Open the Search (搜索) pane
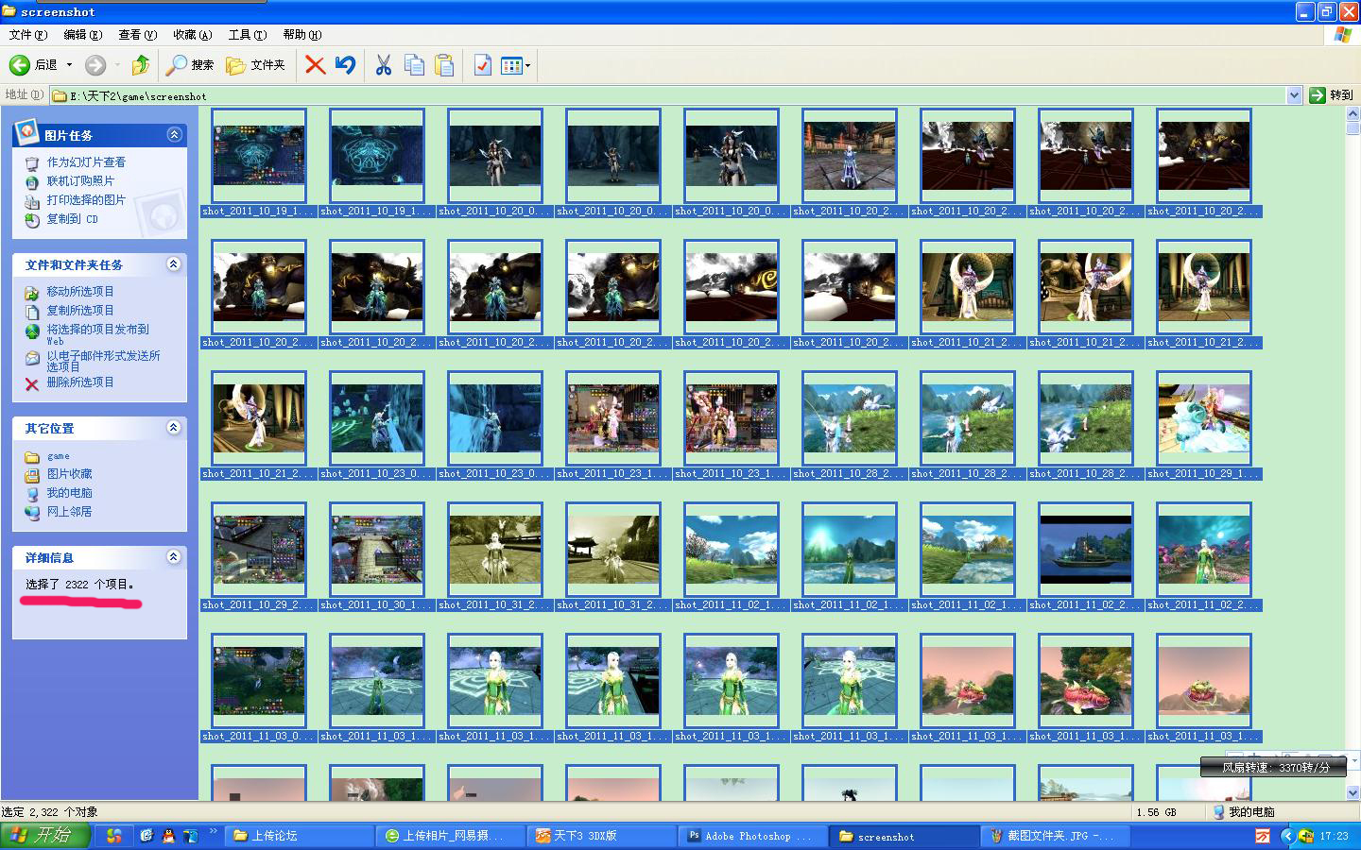The height and width of the screenshot is (850, 1361). tap(190, 65)
